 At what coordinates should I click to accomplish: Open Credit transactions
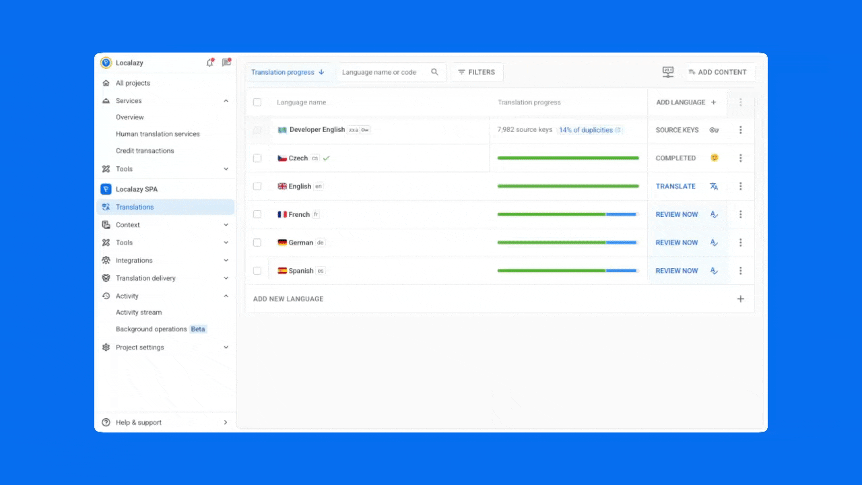(145, 151)
